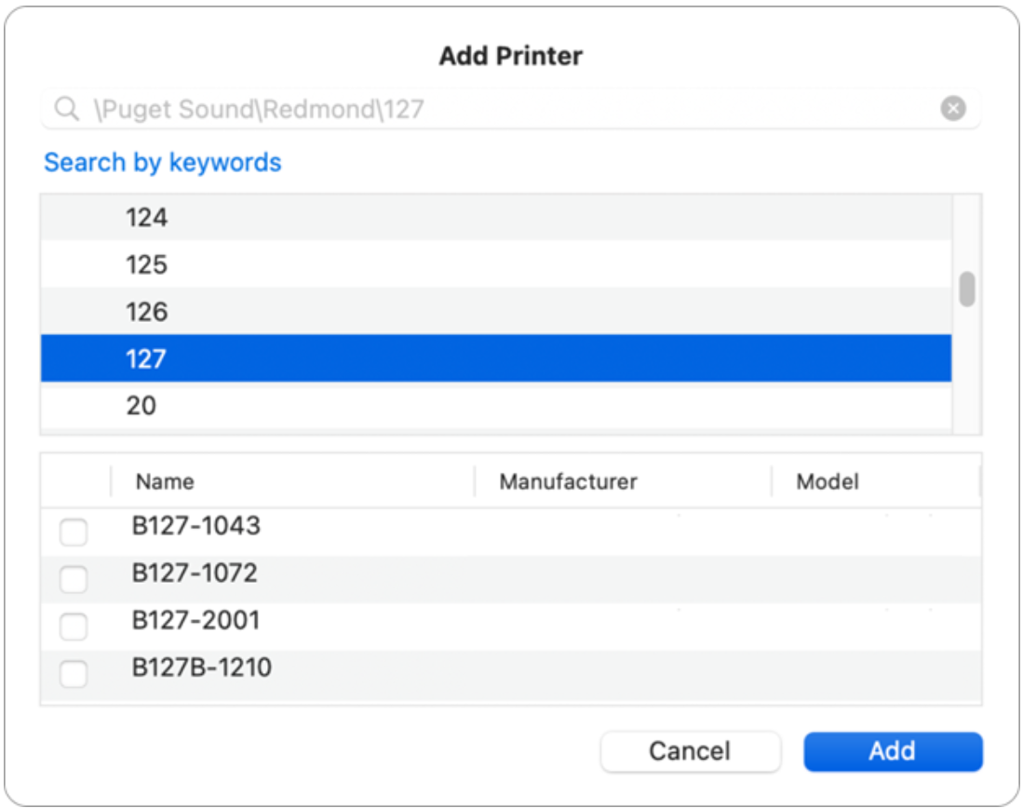Enable the checkbox for printer B127-1072
Viewport: 1023px width, 808px height.
coord(74,580)
